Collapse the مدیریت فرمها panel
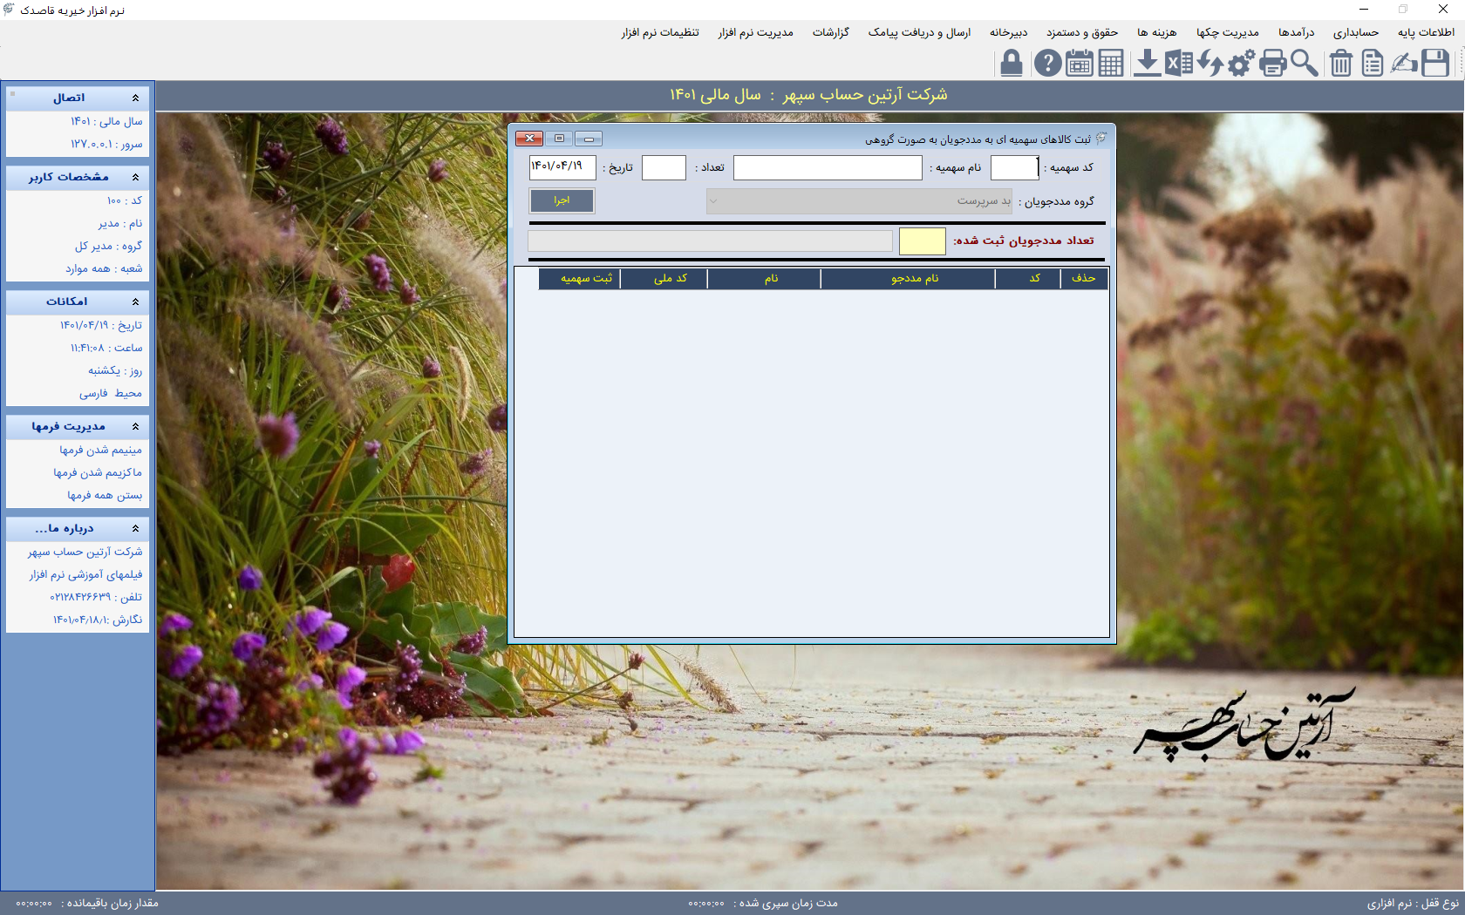This screenshot has height=915, width=1465. tap(135, 426)
